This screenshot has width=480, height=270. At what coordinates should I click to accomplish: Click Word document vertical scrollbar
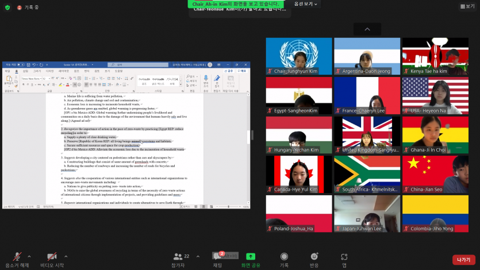point(248,148)
